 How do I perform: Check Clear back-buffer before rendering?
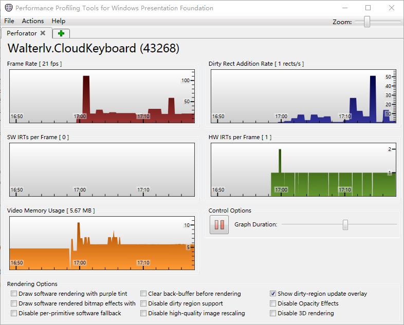[143, 294]
